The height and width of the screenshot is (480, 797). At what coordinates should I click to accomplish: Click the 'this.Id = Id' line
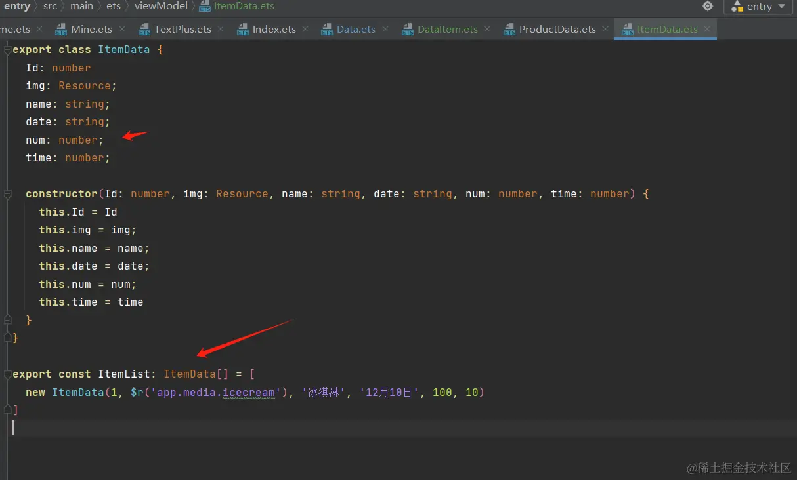click(x=78, y=212)
